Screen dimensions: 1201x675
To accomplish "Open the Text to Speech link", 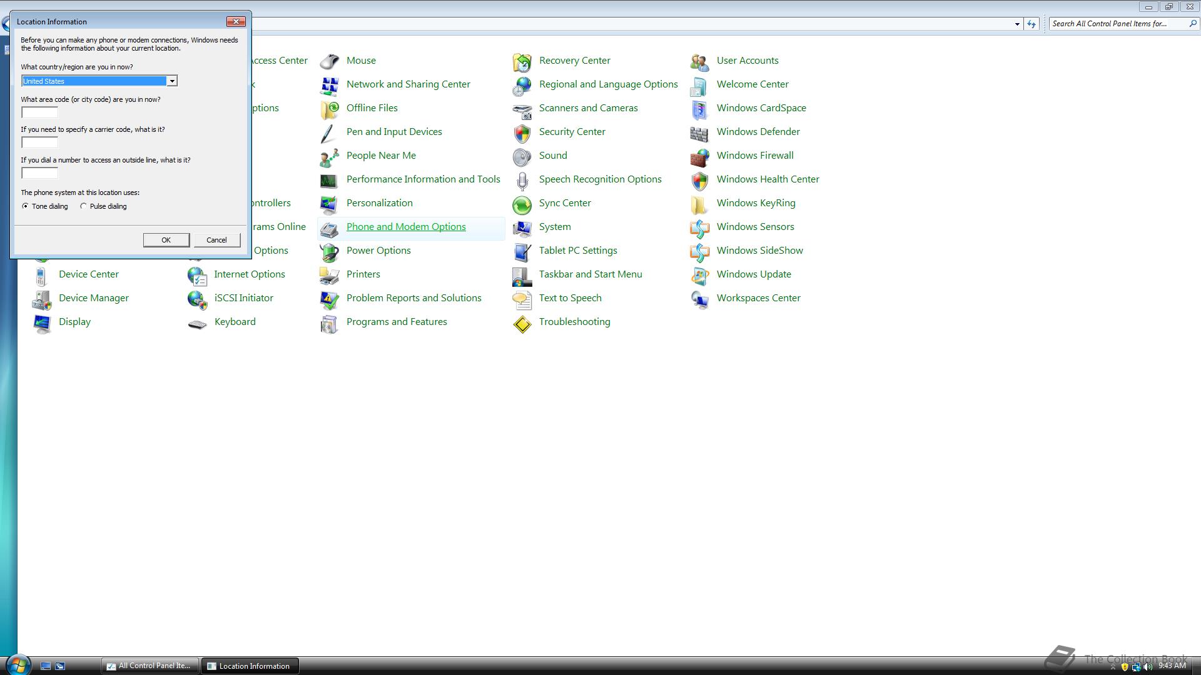I will (570, 298).
